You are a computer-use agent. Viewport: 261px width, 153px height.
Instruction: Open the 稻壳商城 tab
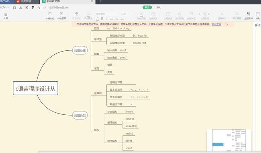tap(26, 1)
